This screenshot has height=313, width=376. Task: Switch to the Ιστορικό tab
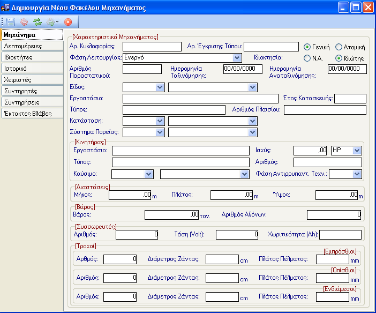click(x=32, y=69)
